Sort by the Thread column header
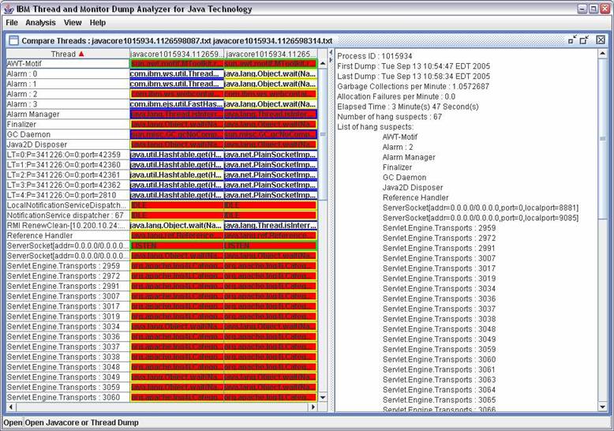 pyautogui.click(x=68, y=54)
